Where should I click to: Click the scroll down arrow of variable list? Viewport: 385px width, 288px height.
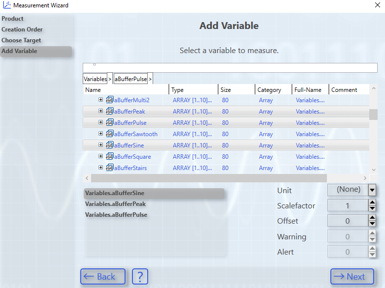(374, 170)
